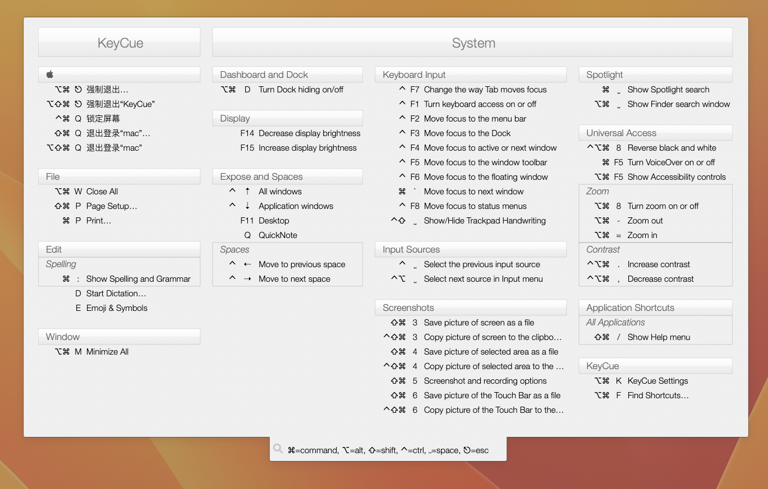Select Move focus to the Dock
This screenshot has width=768, height=489.
click(x=471, y=133)
